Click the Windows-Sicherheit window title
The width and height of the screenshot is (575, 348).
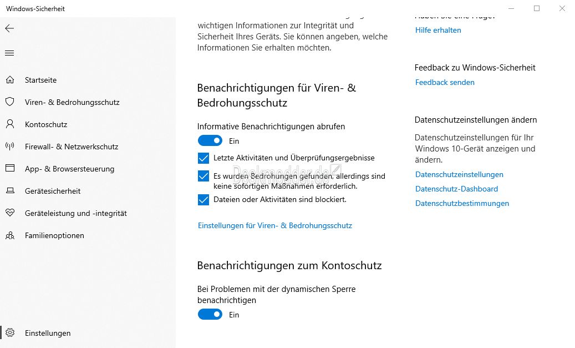[x=35, y=8]
